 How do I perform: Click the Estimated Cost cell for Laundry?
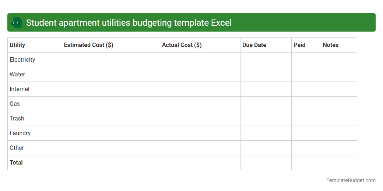(111, 133)
